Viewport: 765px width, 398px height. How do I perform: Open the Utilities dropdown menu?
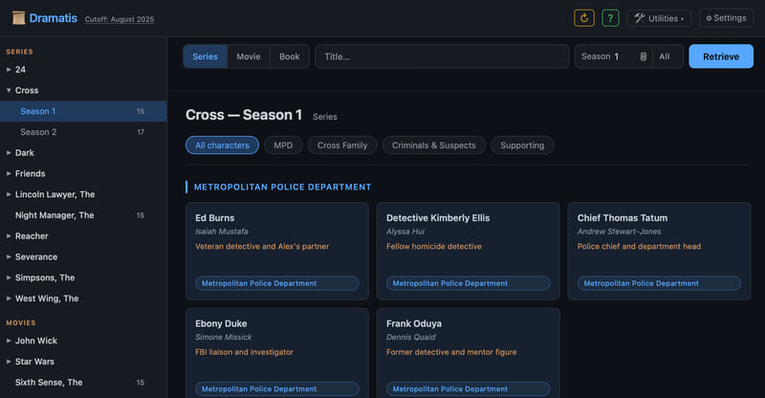click(x=659, y=18)
